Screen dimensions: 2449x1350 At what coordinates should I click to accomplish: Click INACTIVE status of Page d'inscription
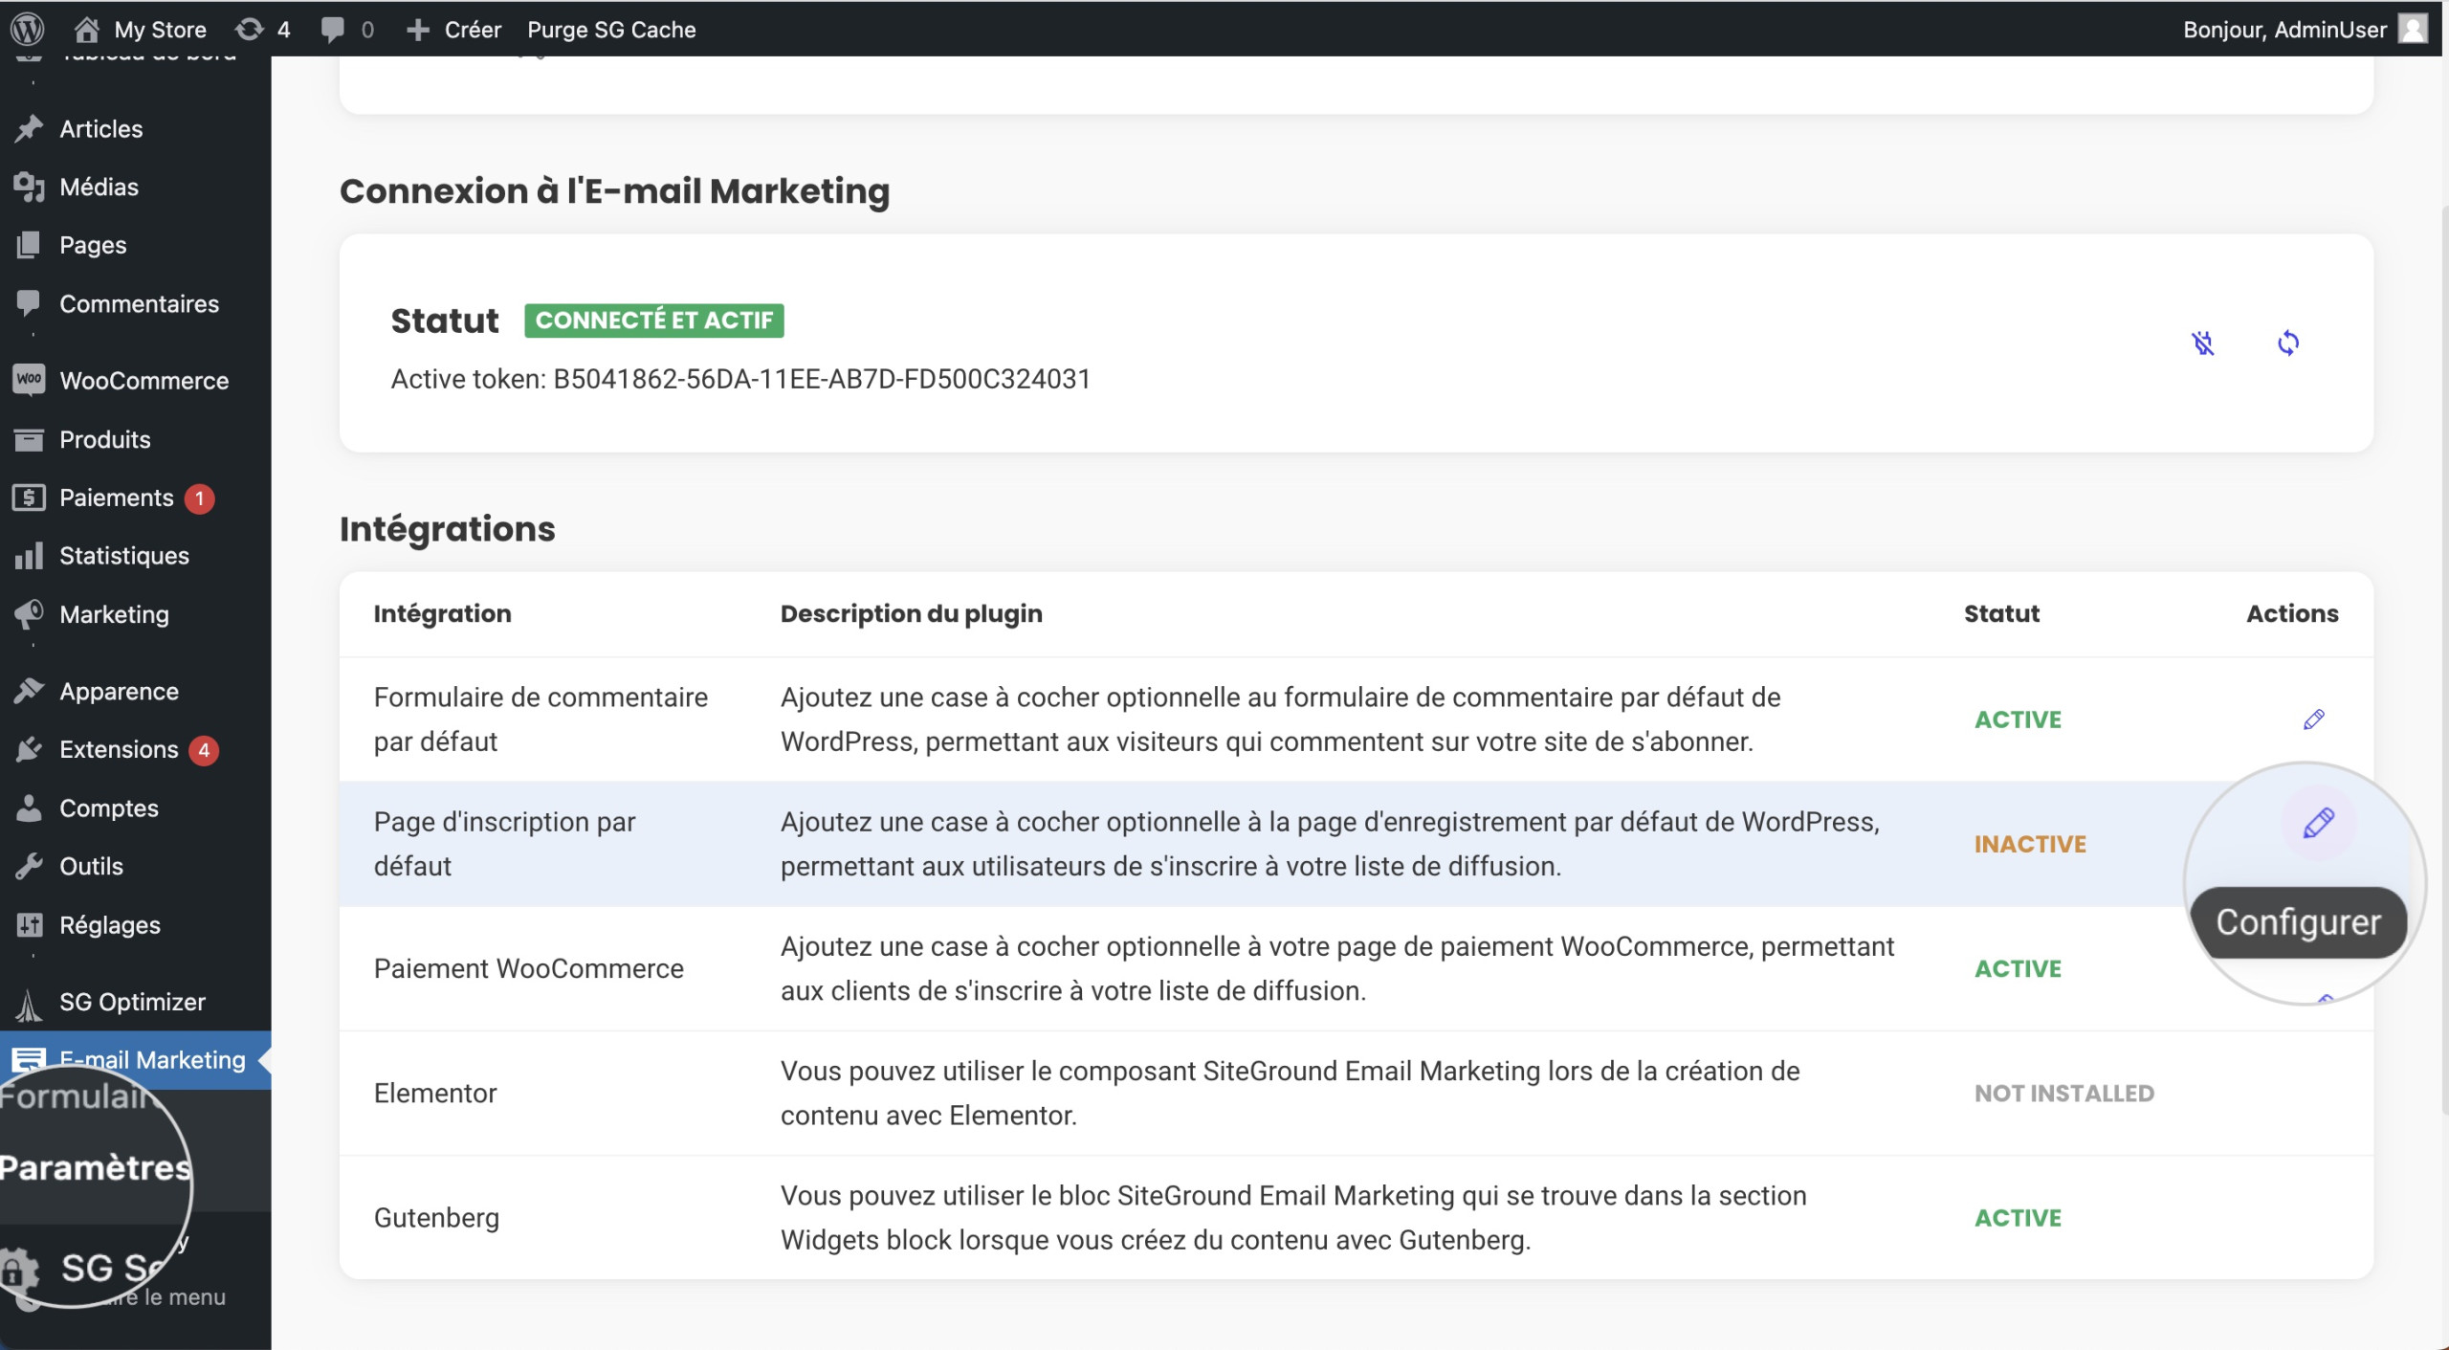[x=2030, y=844]
